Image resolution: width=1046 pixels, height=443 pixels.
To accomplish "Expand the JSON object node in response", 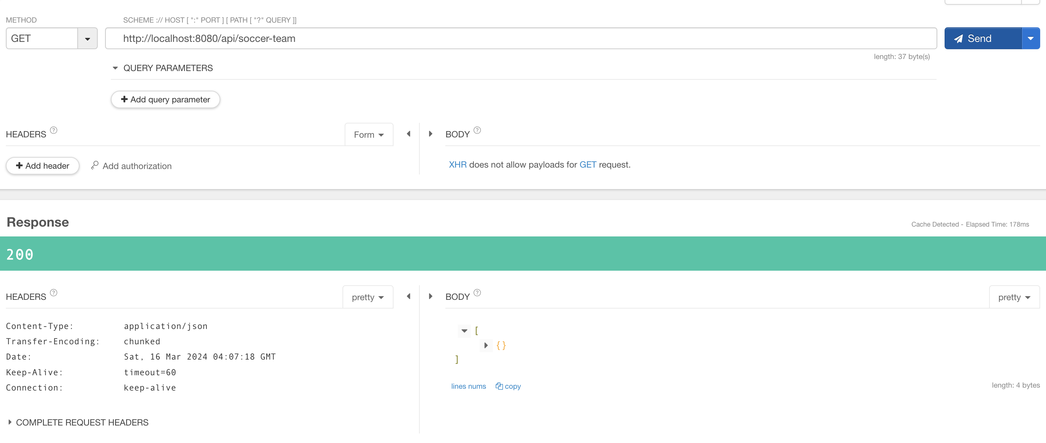I will [486, 346].
